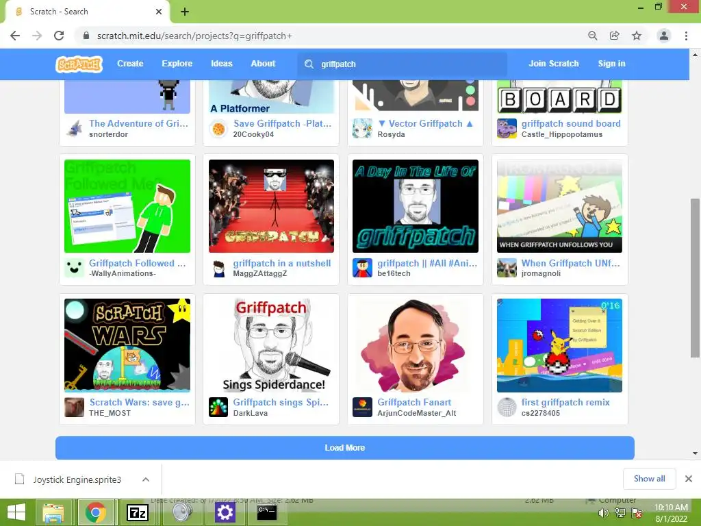Click the Load More button
The width and height of the screenshot is (701, 526).
[345, 448]
